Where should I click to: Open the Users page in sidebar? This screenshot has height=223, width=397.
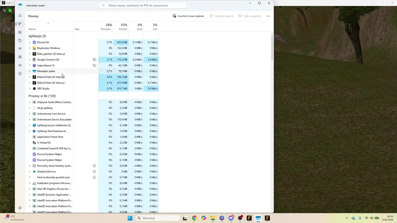coord(20,57)
